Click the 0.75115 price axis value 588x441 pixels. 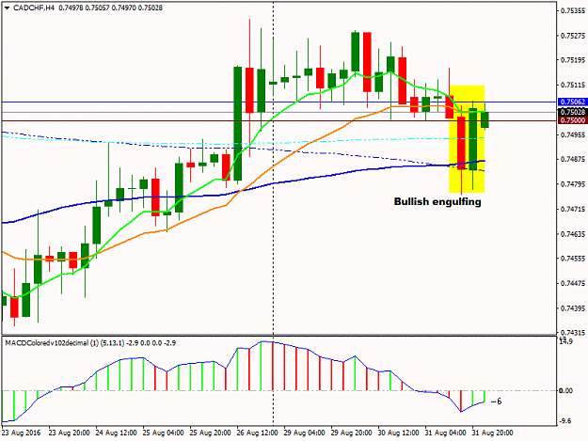click(573, 85)
